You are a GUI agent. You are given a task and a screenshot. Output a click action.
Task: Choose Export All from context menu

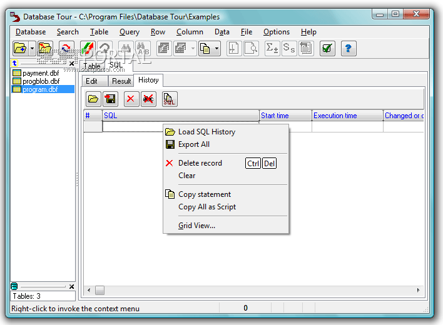[226, 144]
